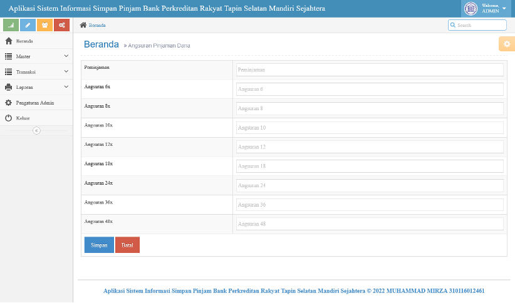Click the blue pencil shortcut button
This screenshot has width=515, height=303.
point(28,25)
